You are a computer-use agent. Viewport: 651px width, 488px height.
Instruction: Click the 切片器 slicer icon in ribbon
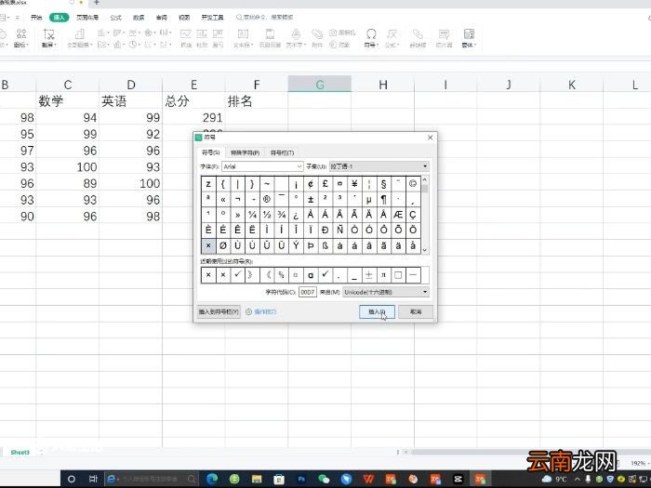pyautogui.click(x=444, y=34)
